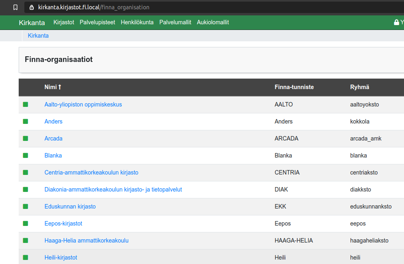Click eduskunnanksto group cell
The height and width of the screenshot is (264, 404).
(371, 207)
